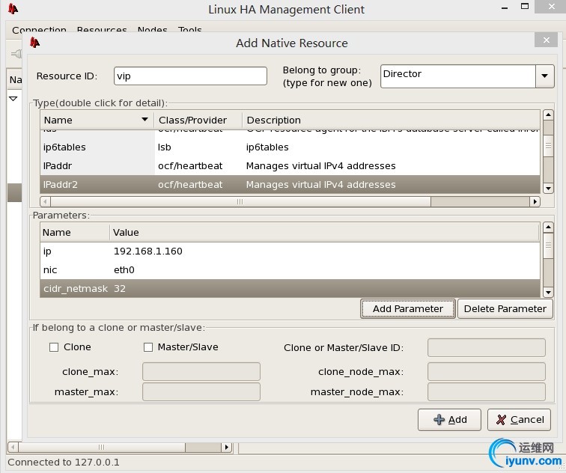The image size is (566, 473).
Task: Open the Belong to group dropdown arrow
Action: 545,76
